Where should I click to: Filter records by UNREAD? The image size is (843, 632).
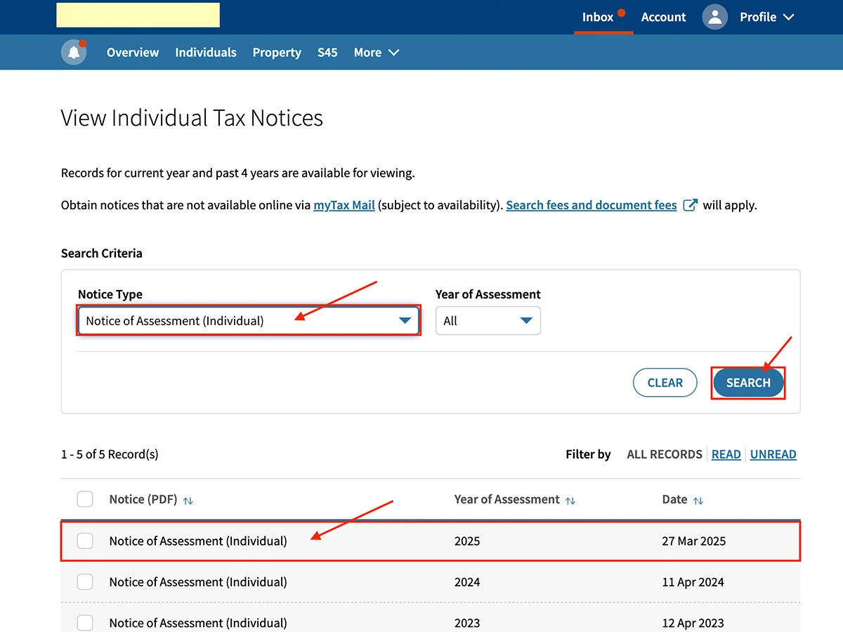pyautogui.click(x=773, y=454)
